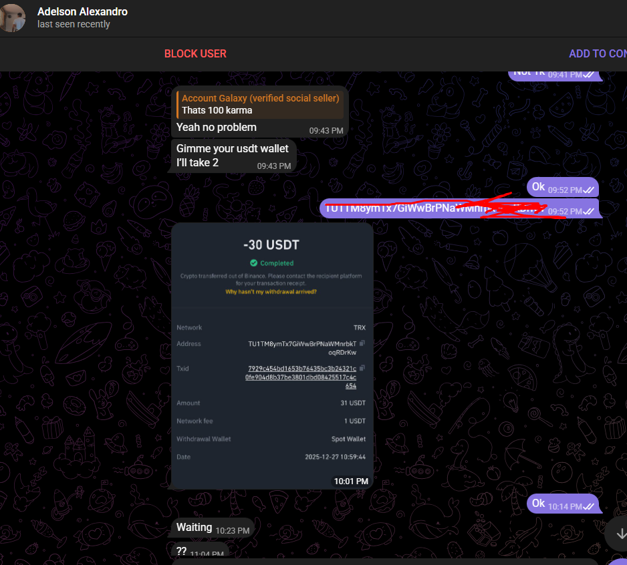Open the -30 USDT receipt image

pyautogui.click(x=272, y=355)
